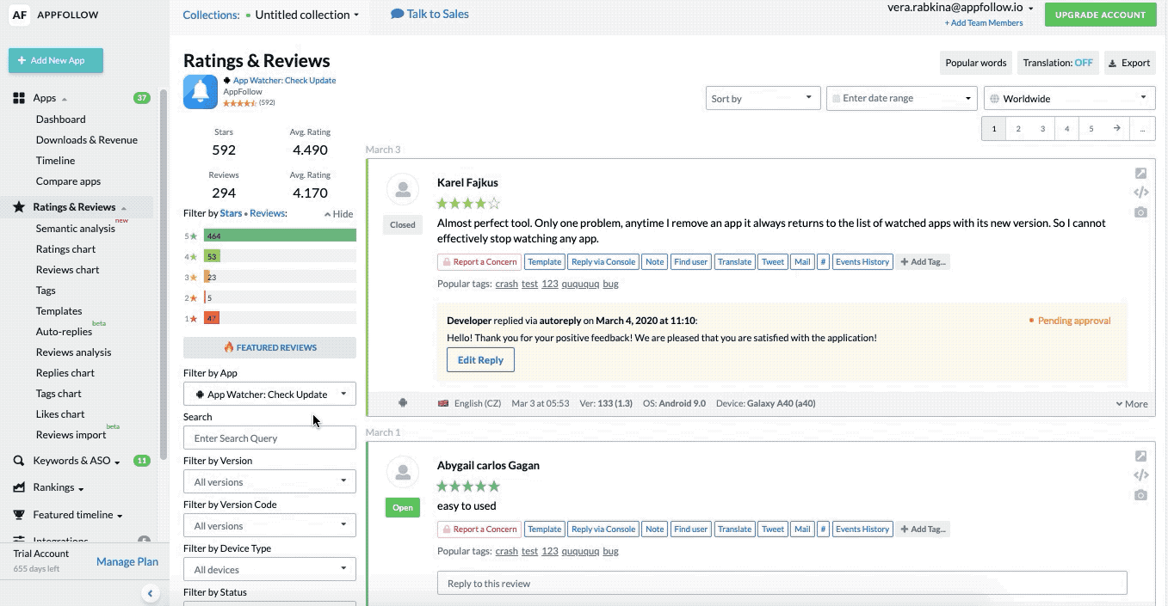The width and height of the screenshot is (1168, 606).
Task: Click Manage Plan link
Action: click(x=127, y=561)
